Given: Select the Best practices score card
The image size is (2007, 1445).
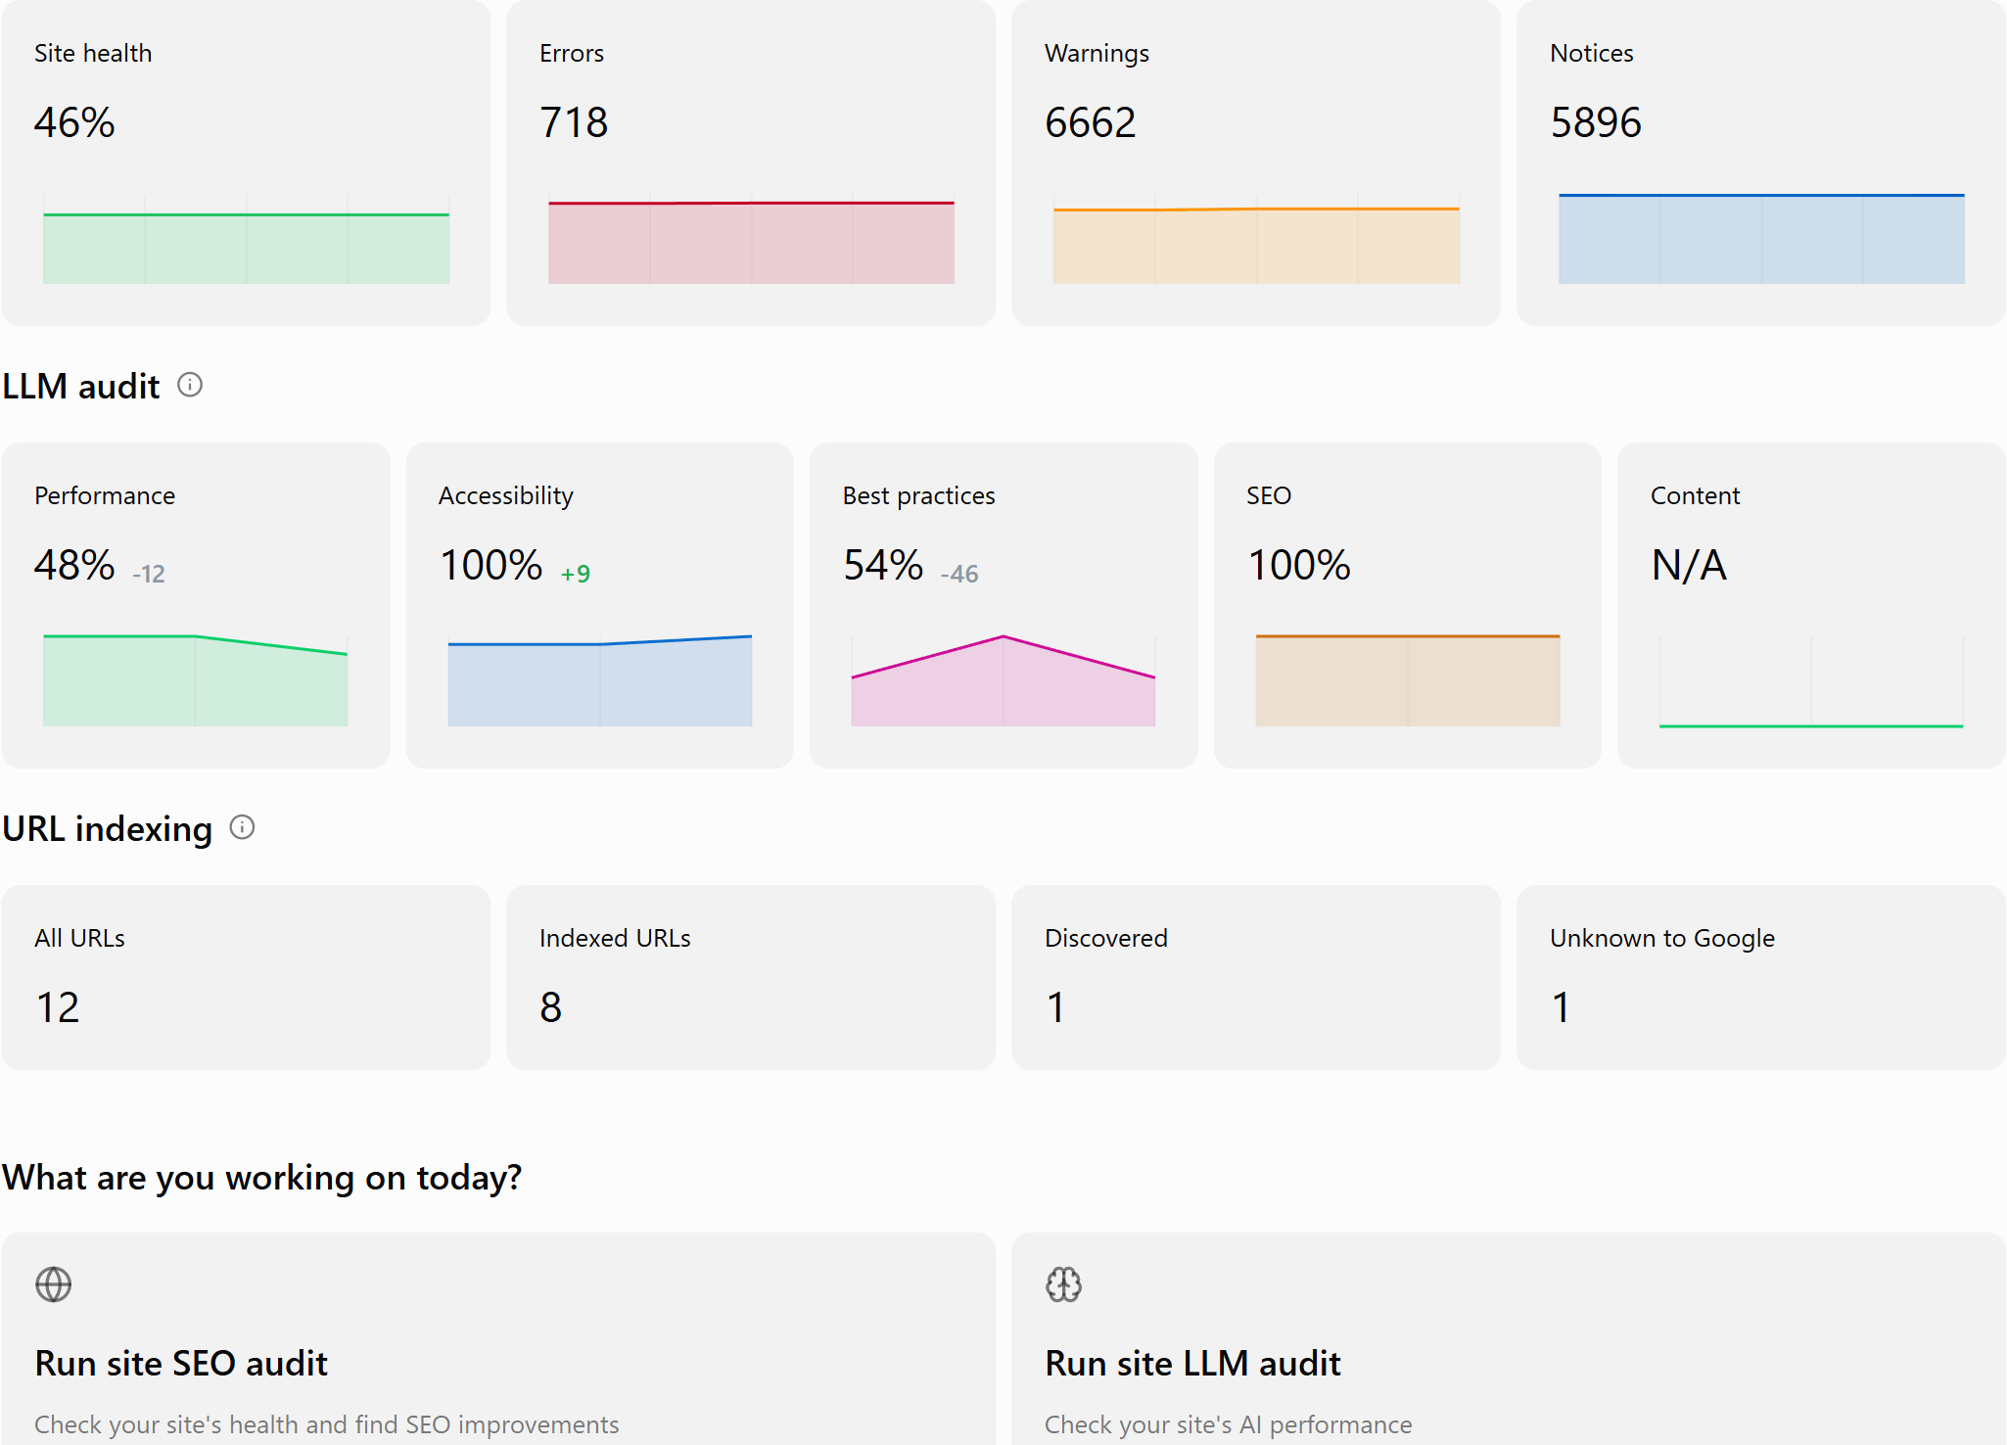Looking at the screenshot, I should (x=1003, y=605).
